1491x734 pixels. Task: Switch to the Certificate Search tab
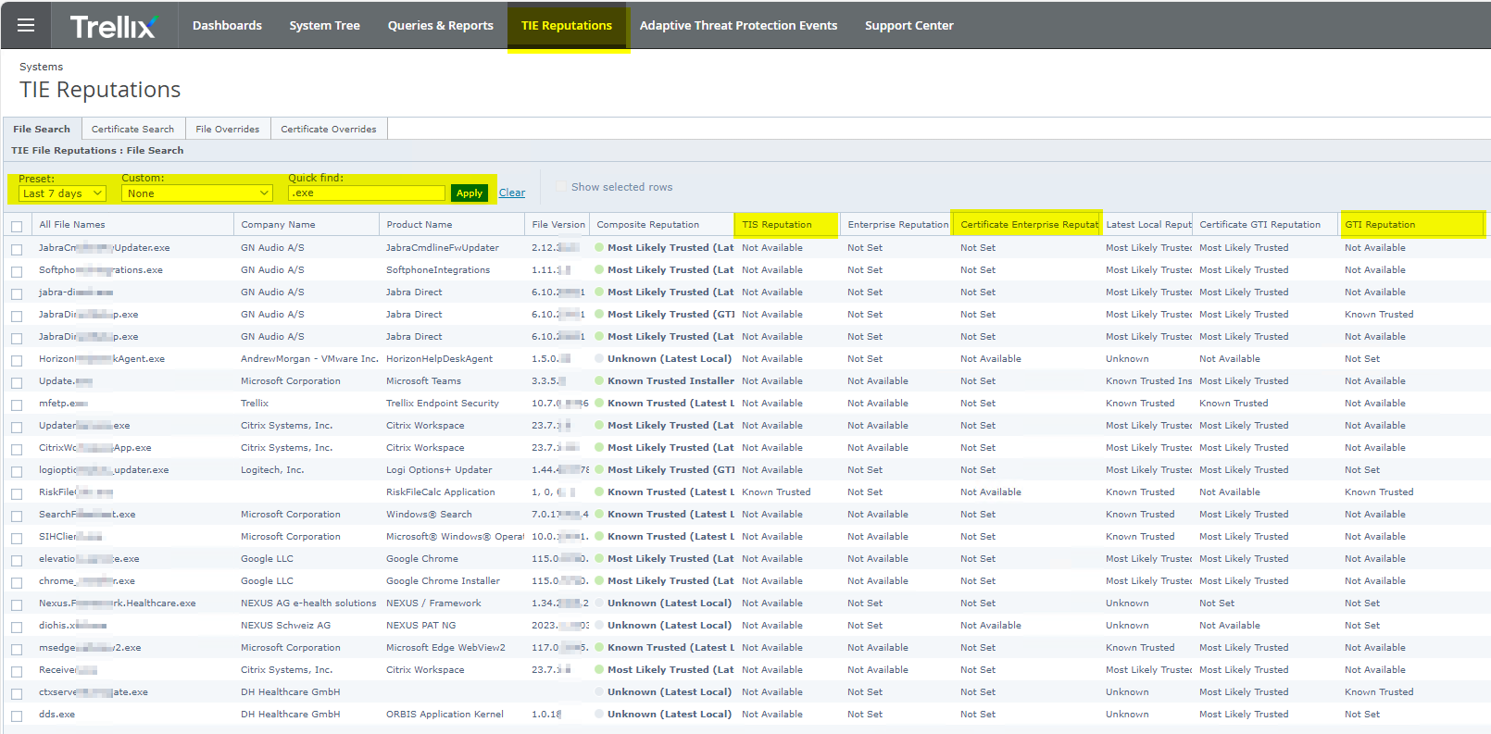pyautogui.click(x=132, y=129)
